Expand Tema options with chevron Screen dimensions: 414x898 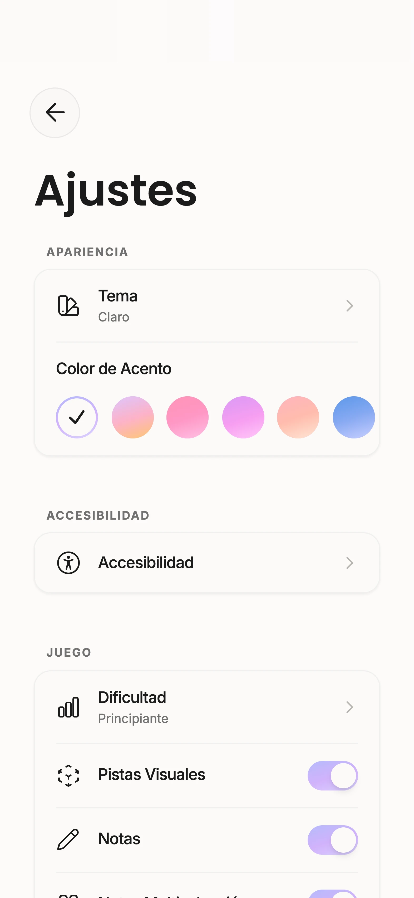pyautogui.click(x=349, y=306)
